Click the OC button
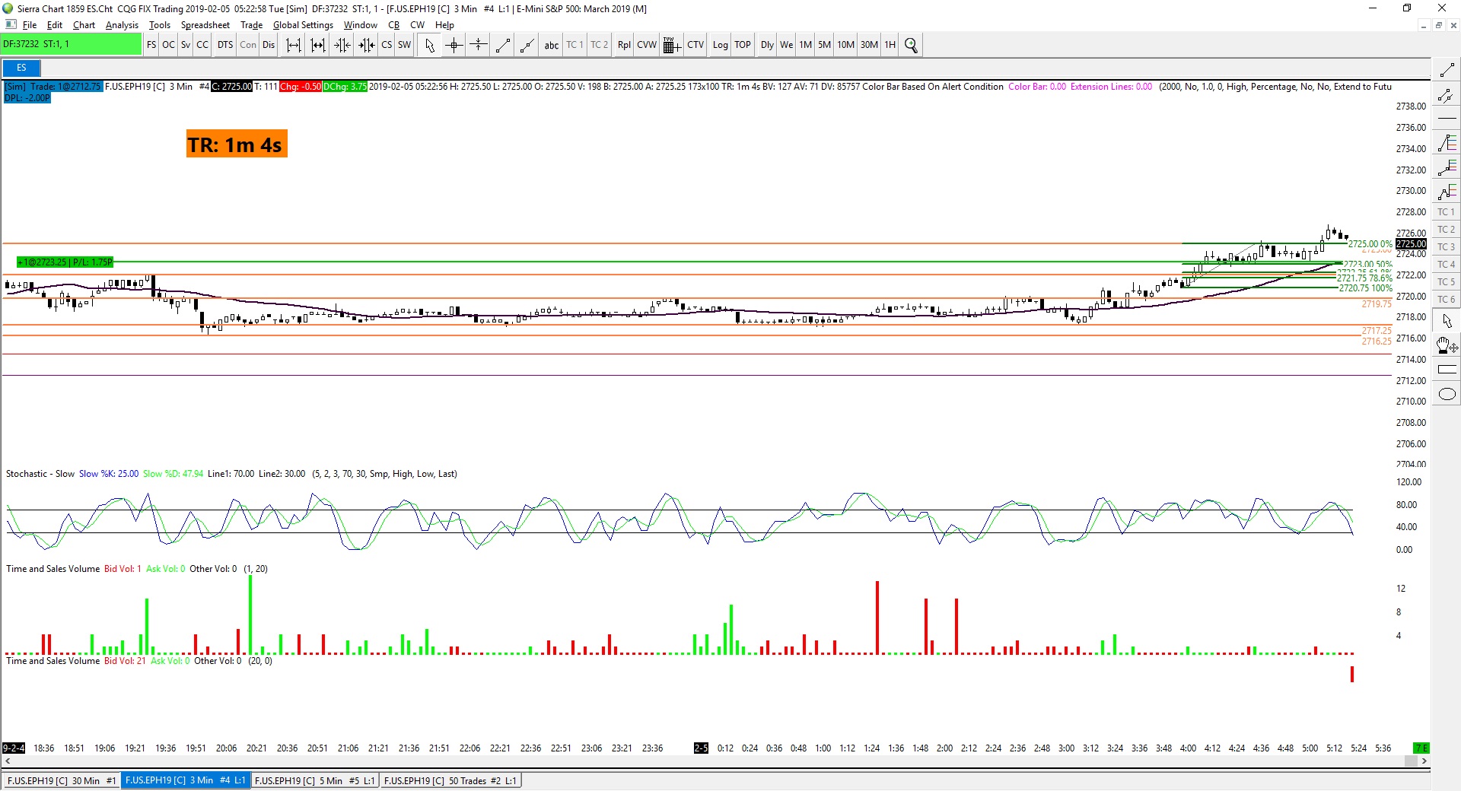 (x=168, y=45)
